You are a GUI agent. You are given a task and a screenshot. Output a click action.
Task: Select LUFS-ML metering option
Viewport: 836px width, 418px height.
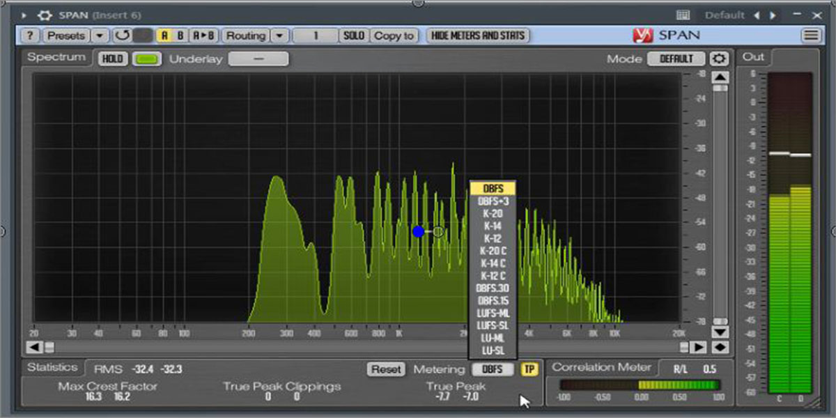[493, 313]
